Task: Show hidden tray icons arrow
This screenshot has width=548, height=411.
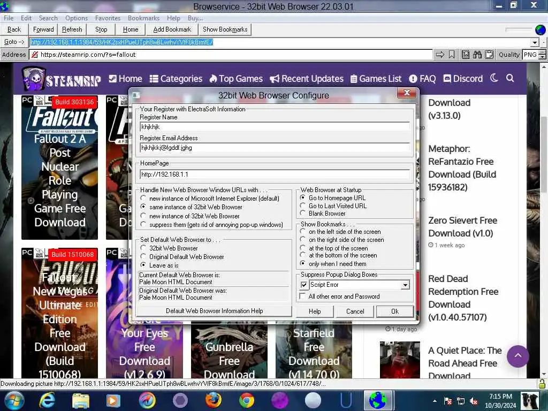Action: click(x=435, y=401)
